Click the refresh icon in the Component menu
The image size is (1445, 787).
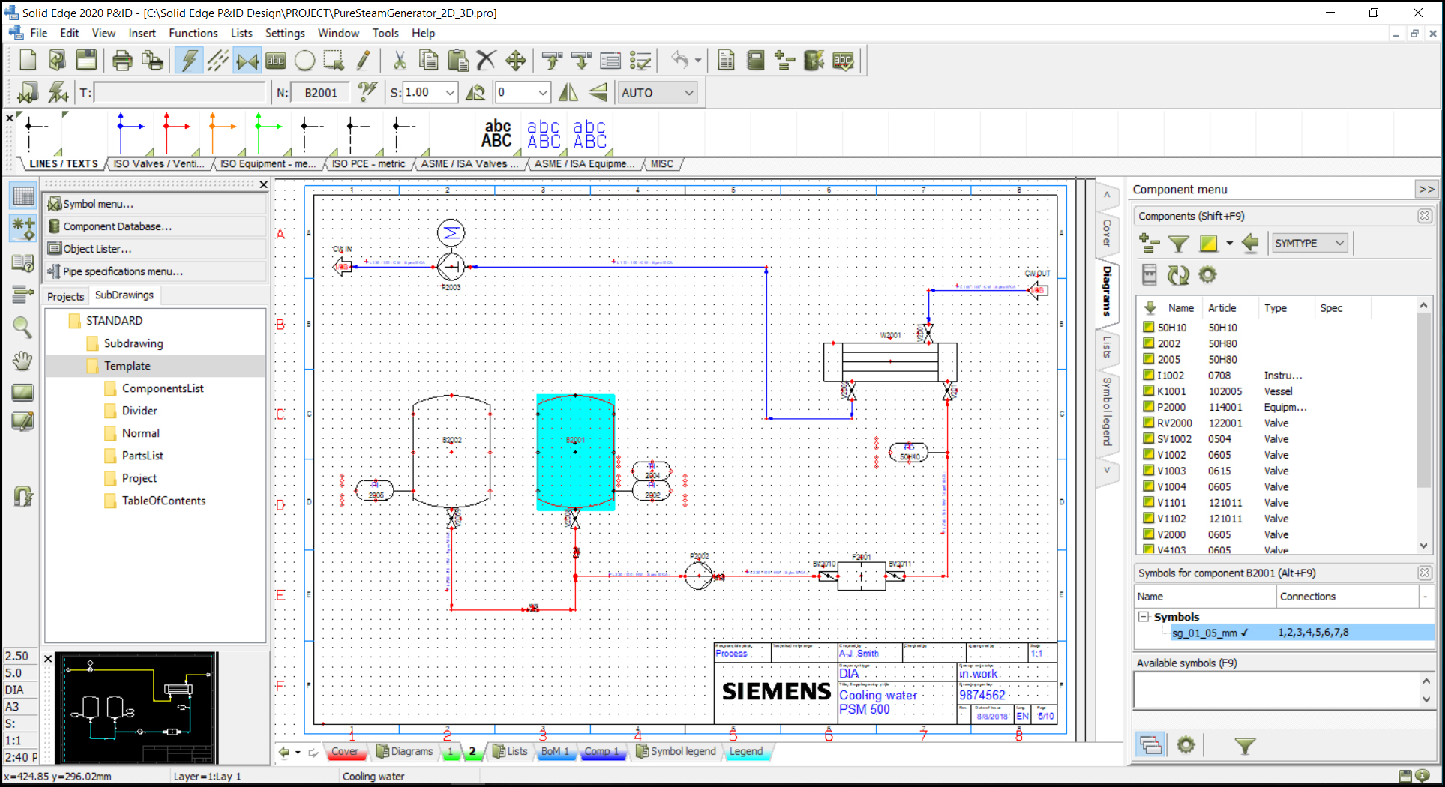click(x=1177, y=275)
